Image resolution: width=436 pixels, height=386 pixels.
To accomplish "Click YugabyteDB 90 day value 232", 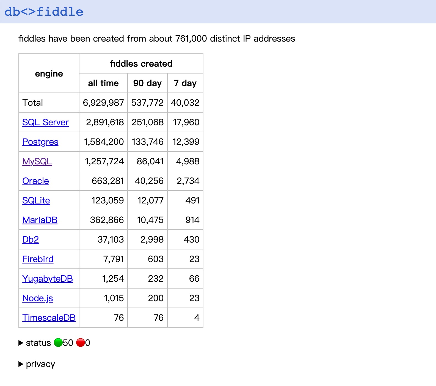I will coord(156,279).
